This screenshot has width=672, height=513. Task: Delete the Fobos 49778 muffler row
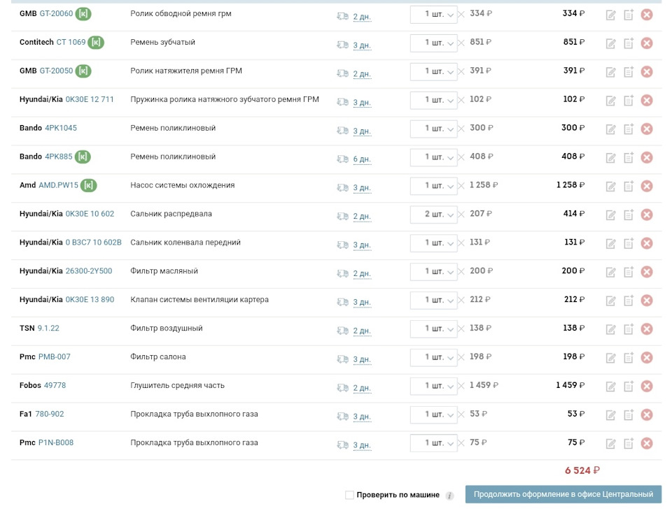647,386
